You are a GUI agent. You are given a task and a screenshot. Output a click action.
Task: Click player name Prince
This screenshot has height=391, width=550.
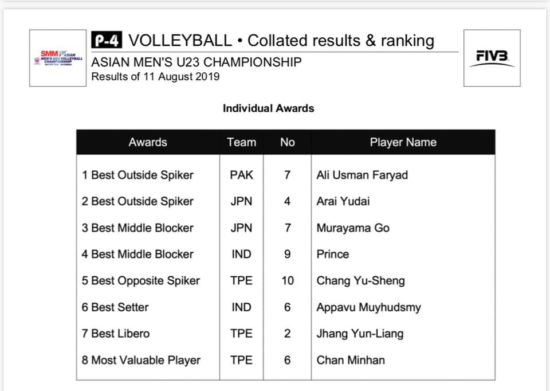point(332,254)
